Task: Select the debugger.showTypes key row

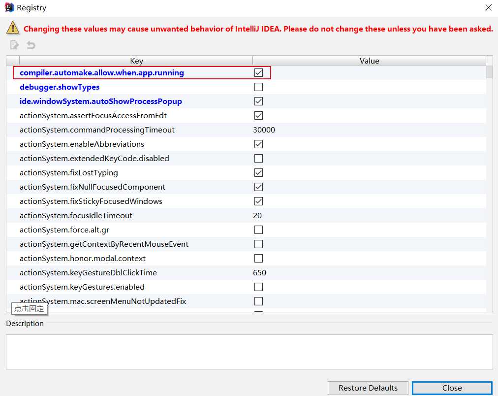Action: (x=60, y=87)
